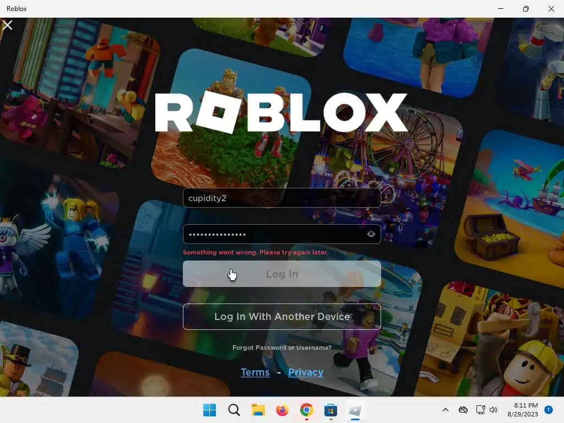The height and width of the screenshot is (423, 564).
Task: Open network settings tray icon
Action: tap(480, 410)
